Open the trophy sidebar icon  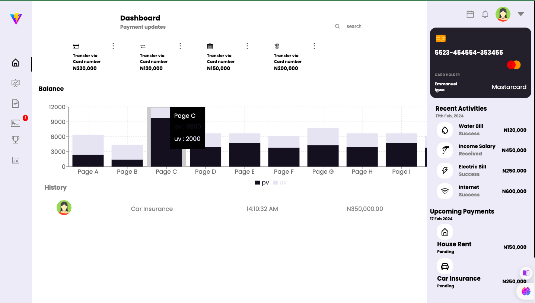[x=15, y=140]
